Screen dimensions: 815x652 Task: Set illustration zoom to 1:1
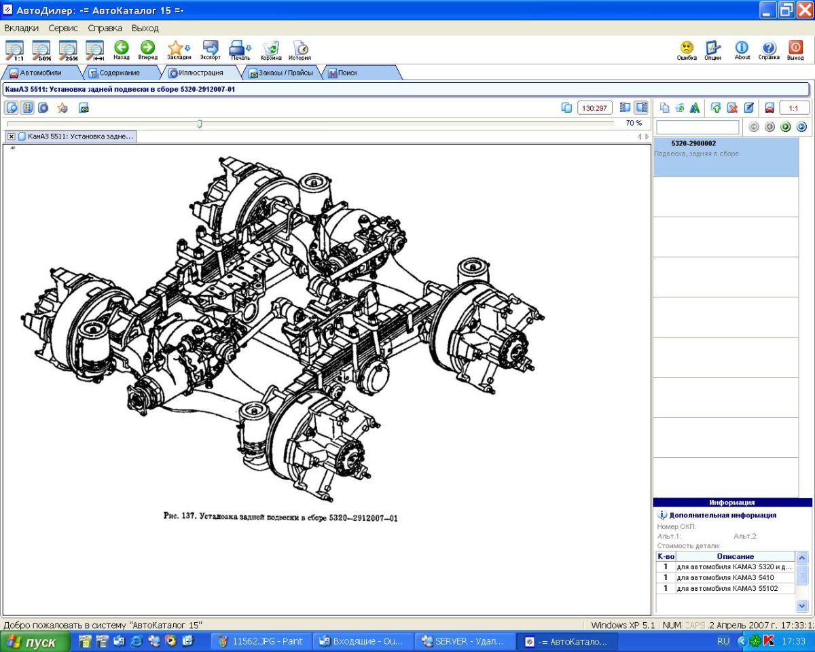(x=14, y=50)
